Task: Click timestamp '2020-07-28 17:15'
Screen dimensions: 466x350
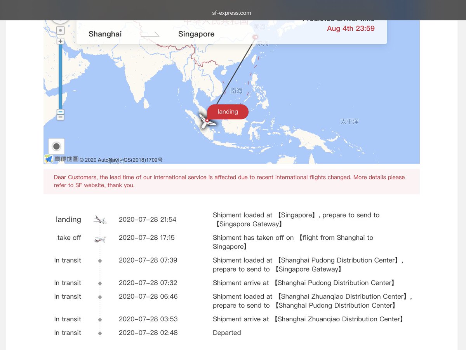Action: (147, 237)
